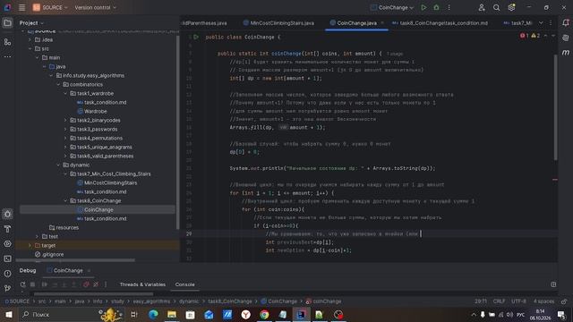Open .gitignore file in tree
573x322 pixels.
point(53,254)
